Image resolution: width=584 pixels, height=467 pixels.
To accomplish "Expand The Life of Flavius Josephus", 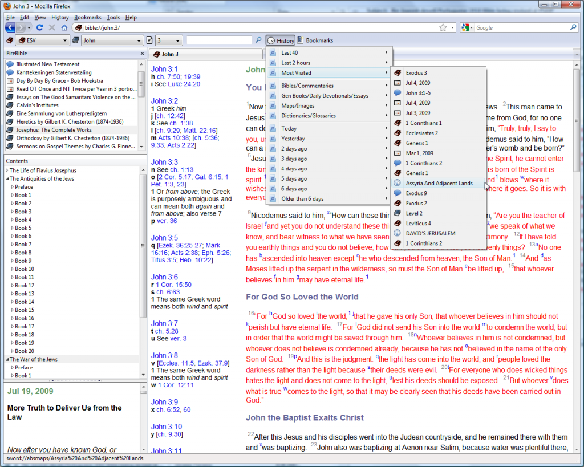I will [x=7, y=170].
